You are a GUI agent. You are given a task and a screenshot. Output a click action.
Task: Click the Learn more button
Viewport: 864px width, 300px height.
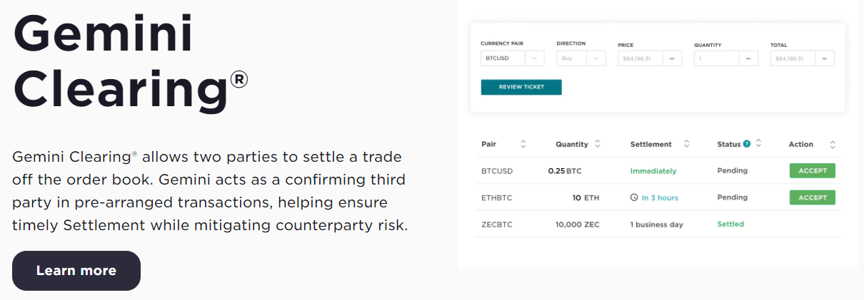point(76,271)
